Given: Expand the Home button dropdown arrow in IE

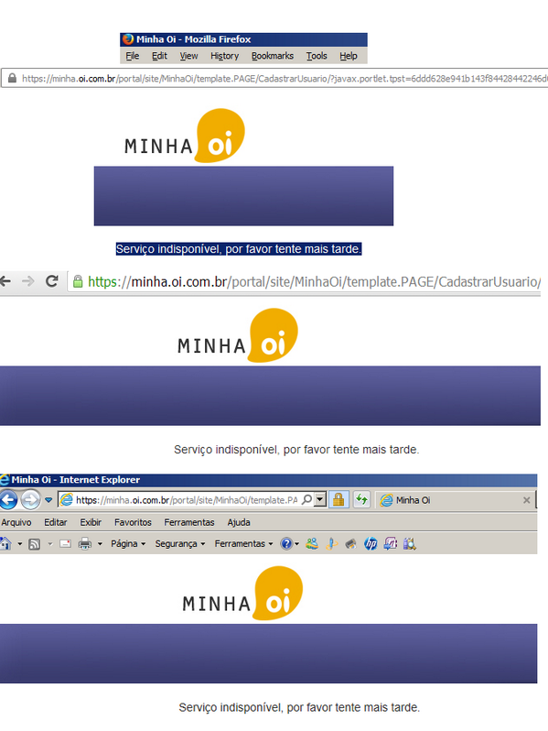Looking at the screenshot, I should pyautogui.click(x=19, y=543).
